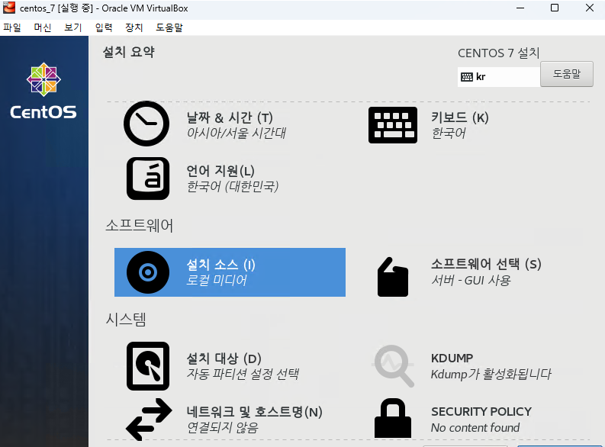Click the 로컬 미디어 text

point(216,280)
